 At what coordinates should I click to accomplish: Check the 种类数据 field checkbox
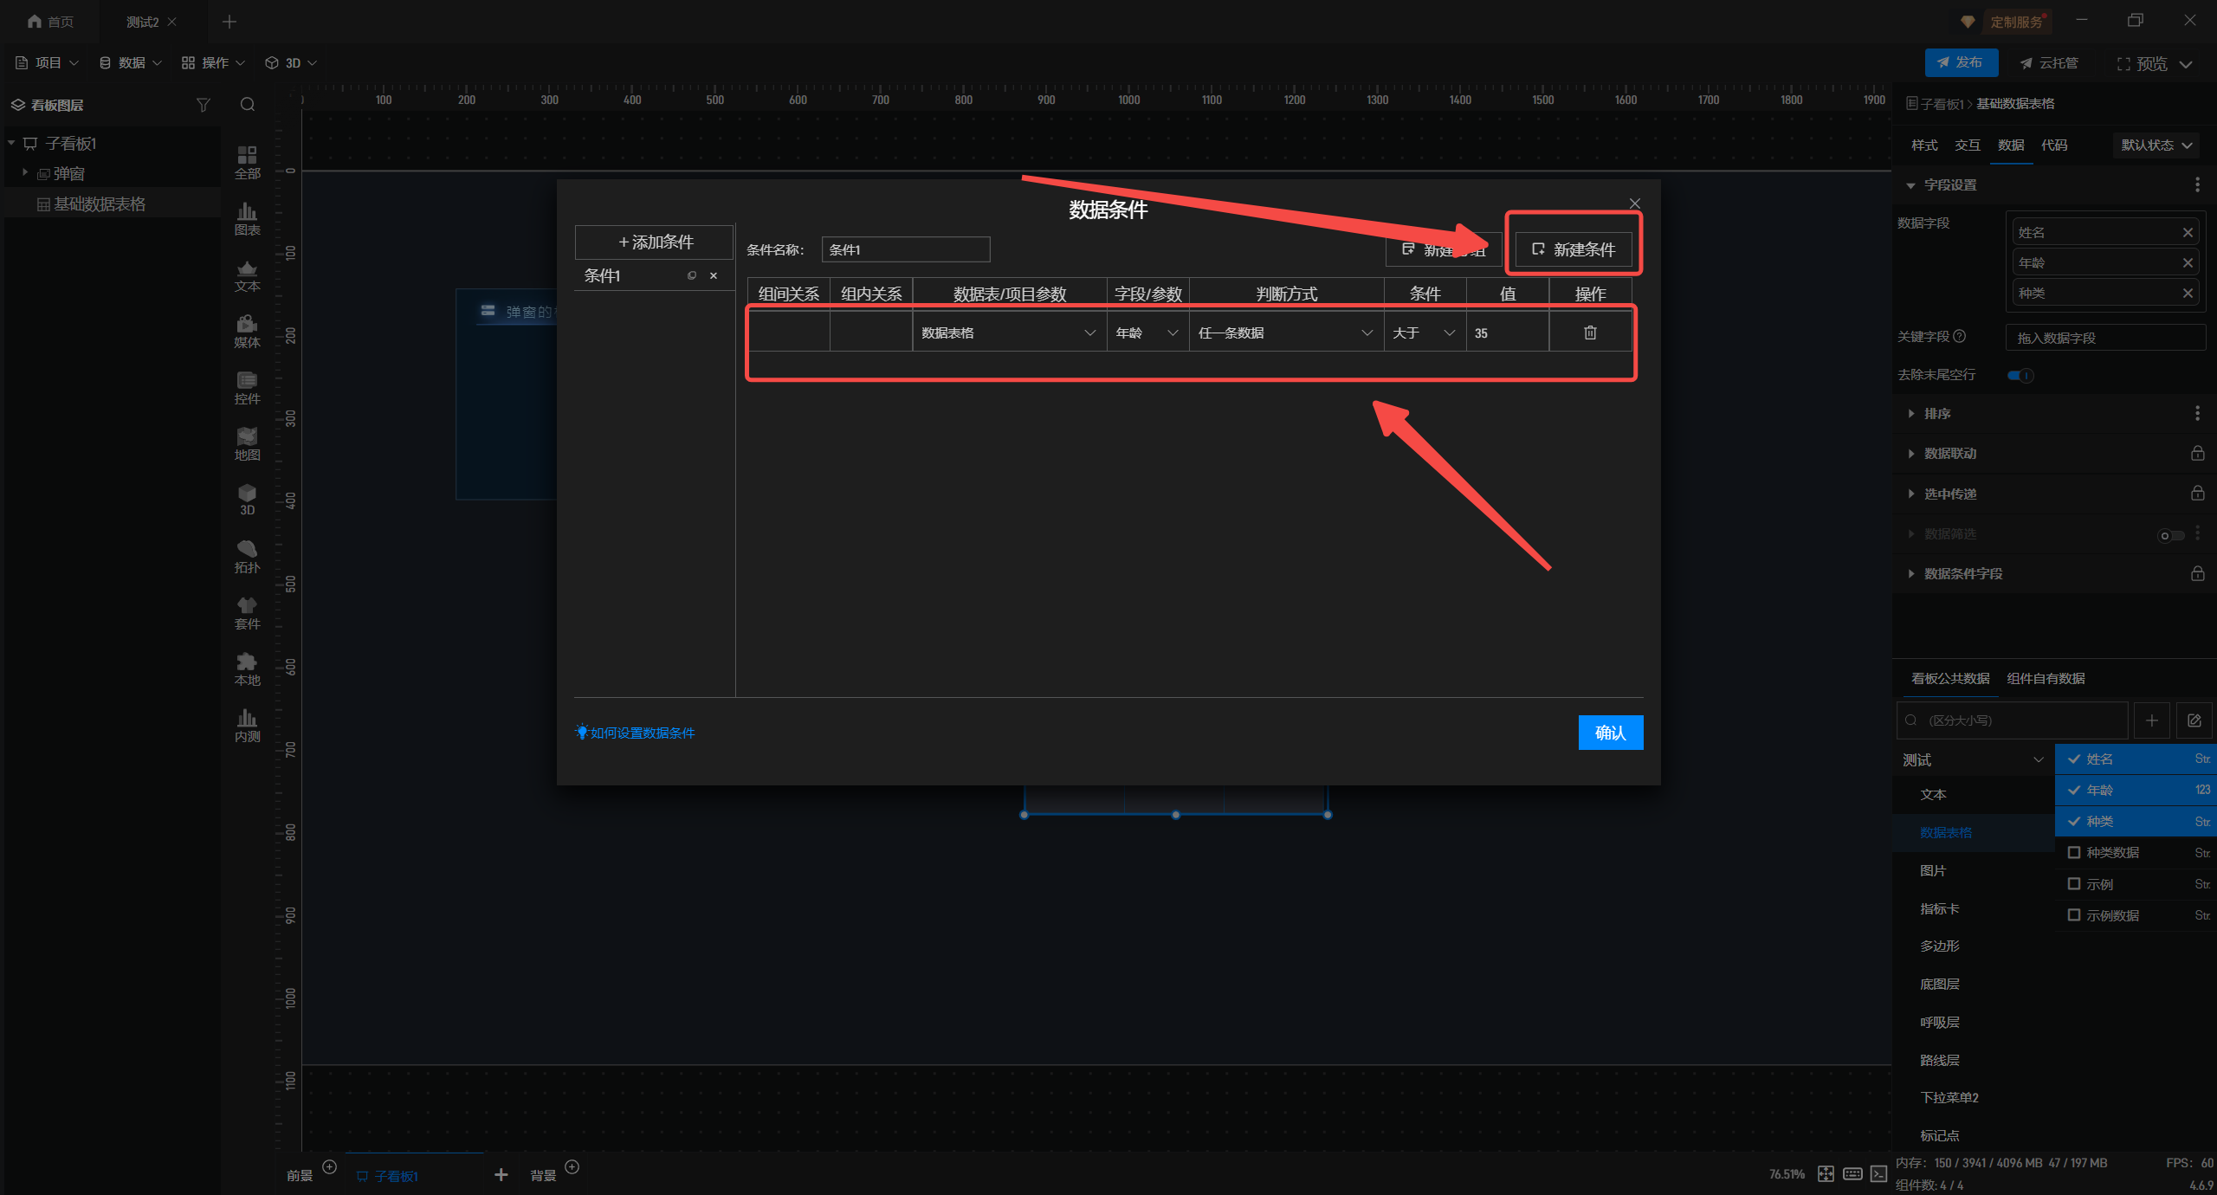(2074, 852)
